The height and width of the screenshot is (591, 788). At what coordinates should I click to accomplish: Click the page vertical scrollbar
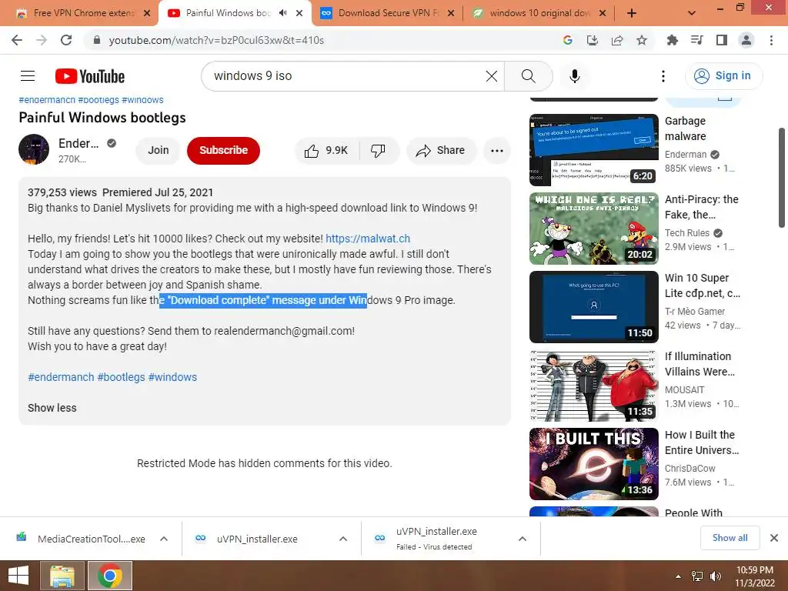[x=782, y=178]
